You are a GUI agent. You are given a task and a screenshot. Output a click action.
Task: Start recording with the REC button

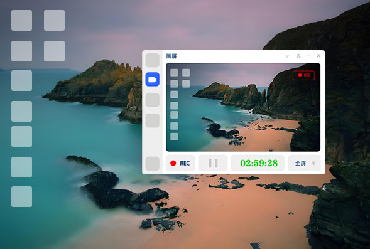click(x=180, y=163)
